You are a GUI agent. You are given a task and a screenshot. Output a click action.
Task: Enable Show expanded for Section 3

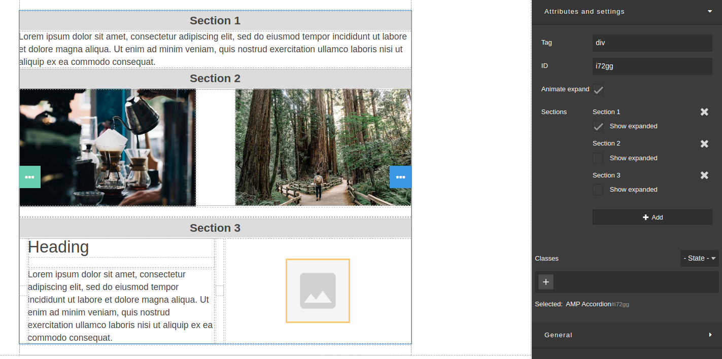[598, 190]
